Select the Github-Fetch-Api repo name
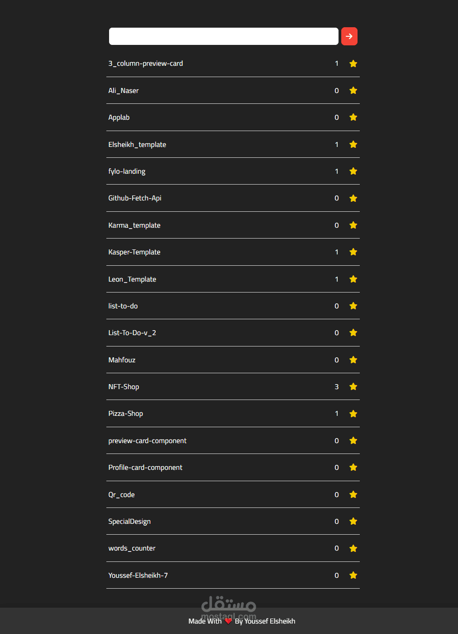The width and height of the screenshot is (458, 634). (135, 198)
